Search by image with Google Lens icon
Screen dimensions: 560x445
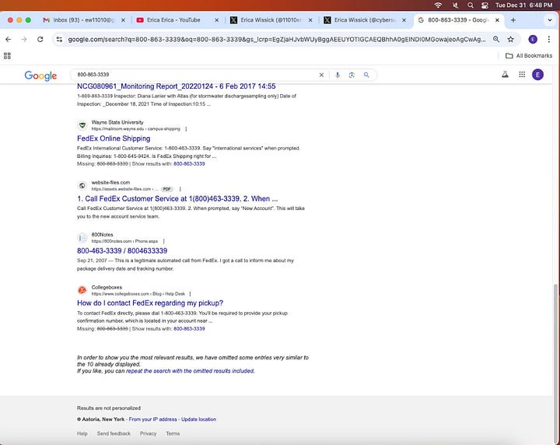click(x=352, y=75)
